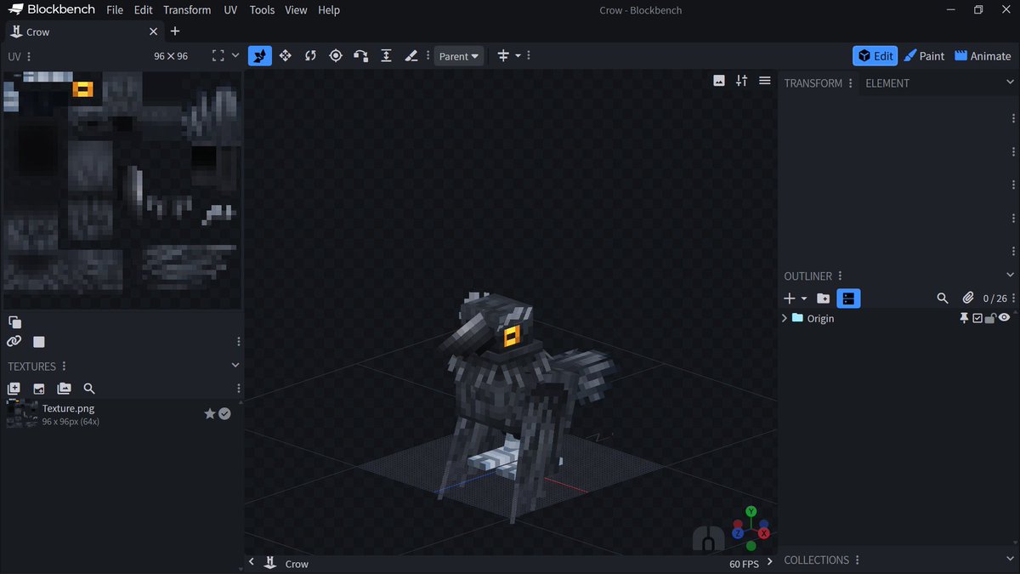The width and height of the screenshot is (1020, 574).
Task: Select the Move tool in the toolbar
Action: (285, 55)
